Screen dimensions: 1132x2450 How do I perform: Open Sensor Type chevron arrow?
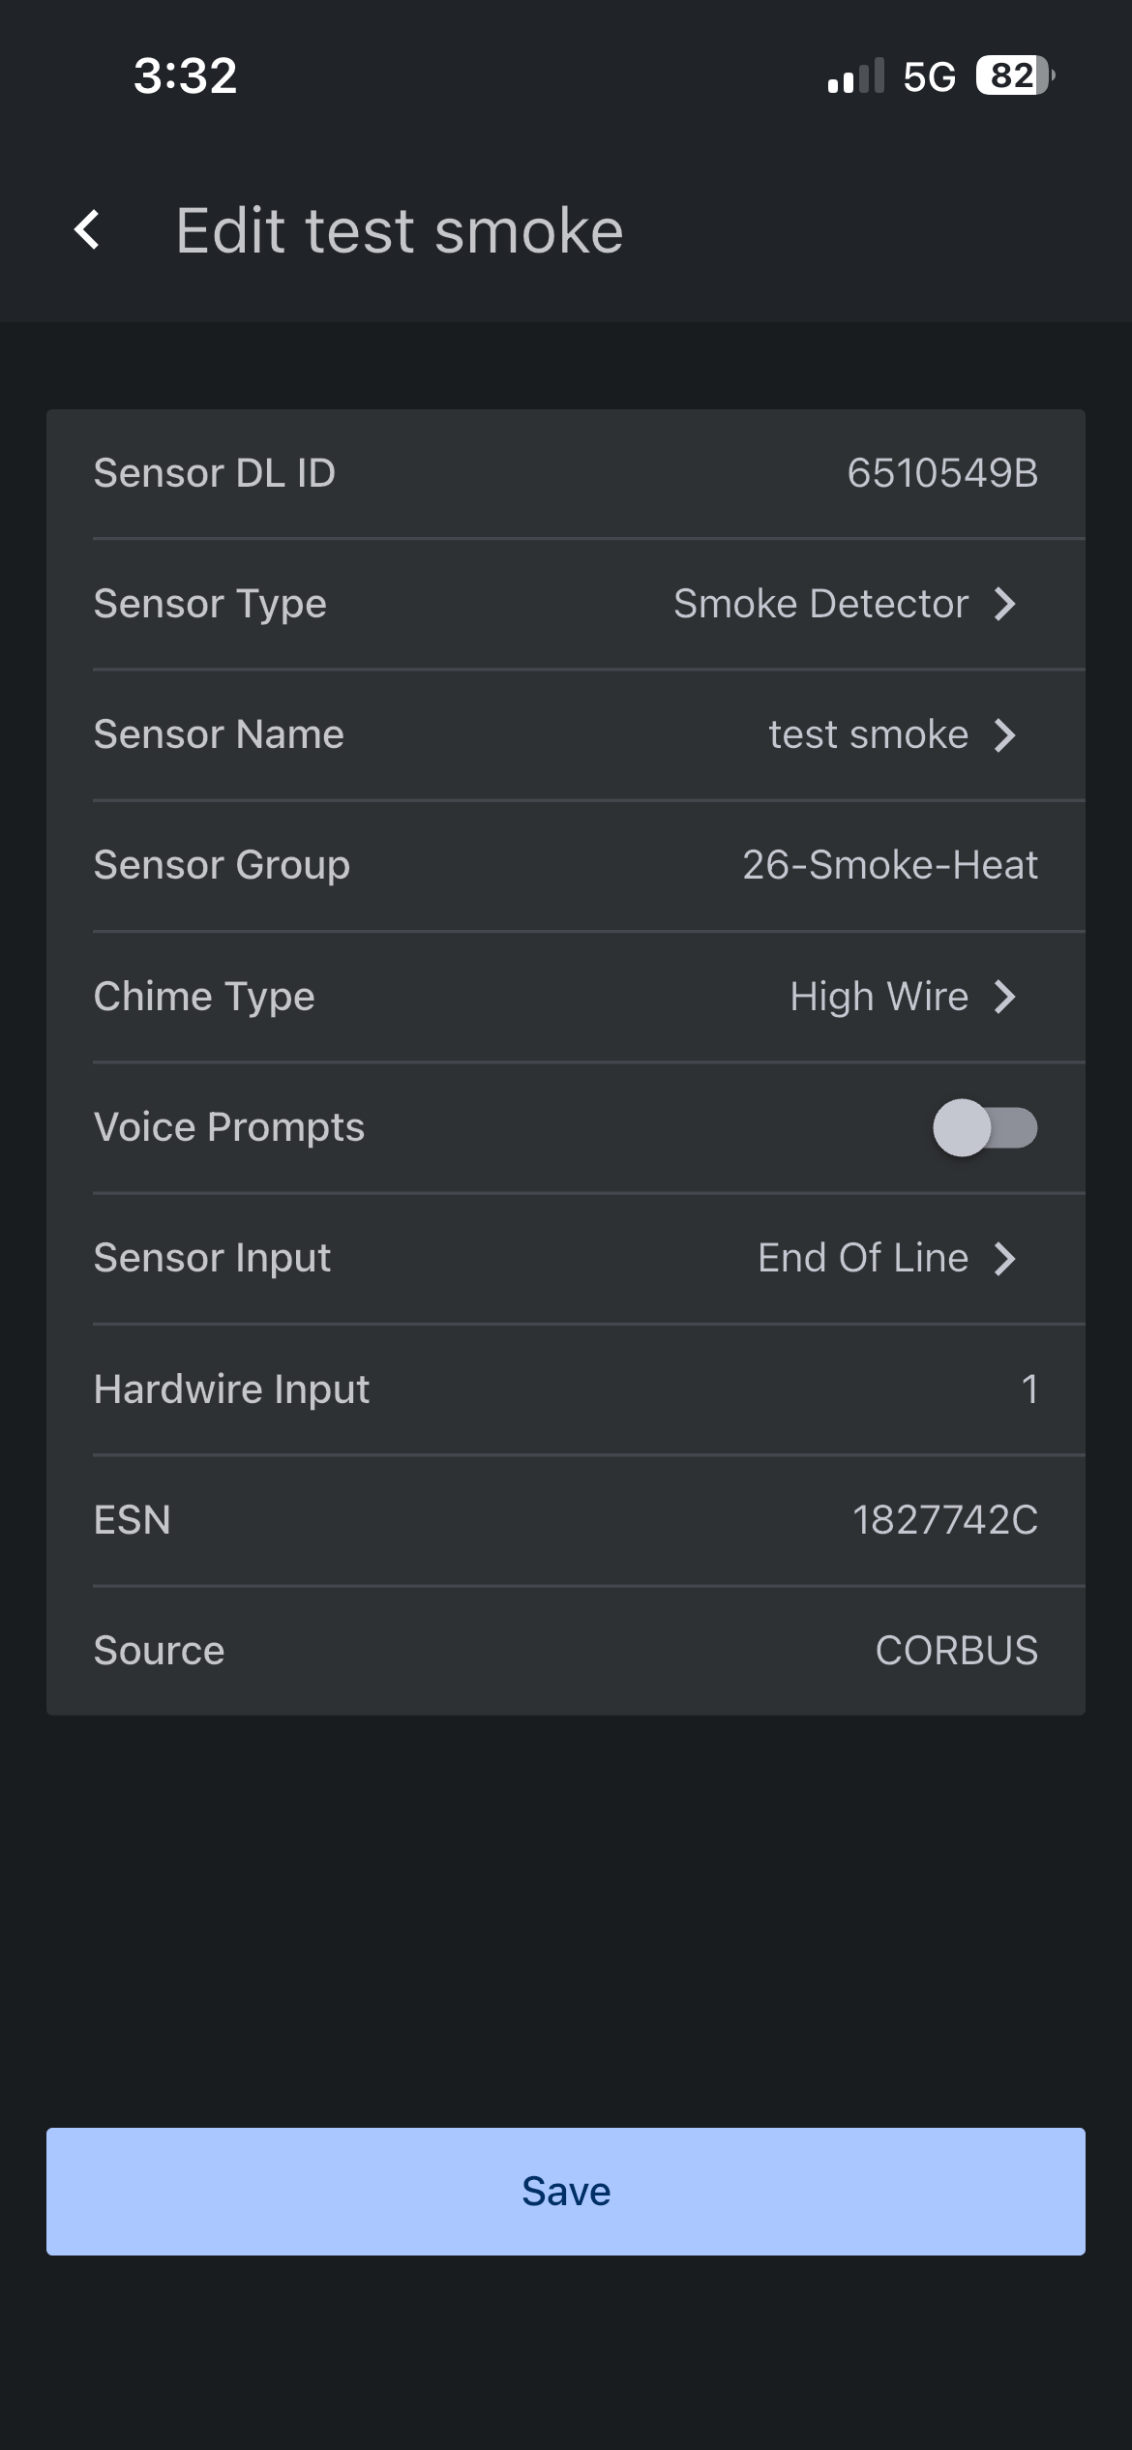pos(1005,604)
